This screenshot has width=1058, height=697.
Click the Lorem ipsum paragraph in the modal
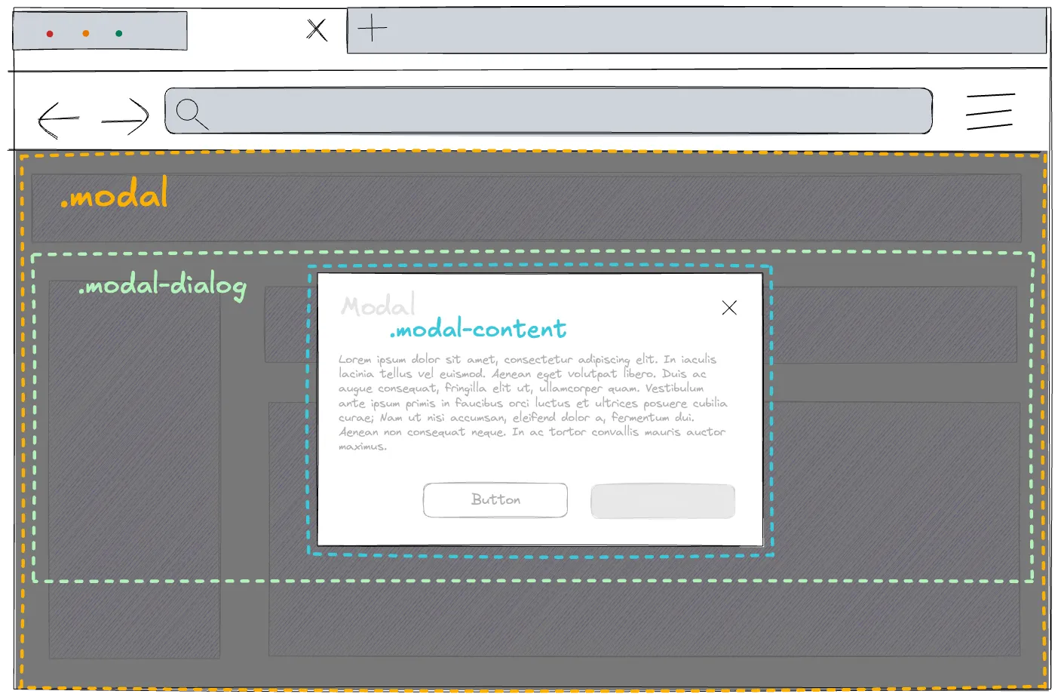[x=532, y=402]
